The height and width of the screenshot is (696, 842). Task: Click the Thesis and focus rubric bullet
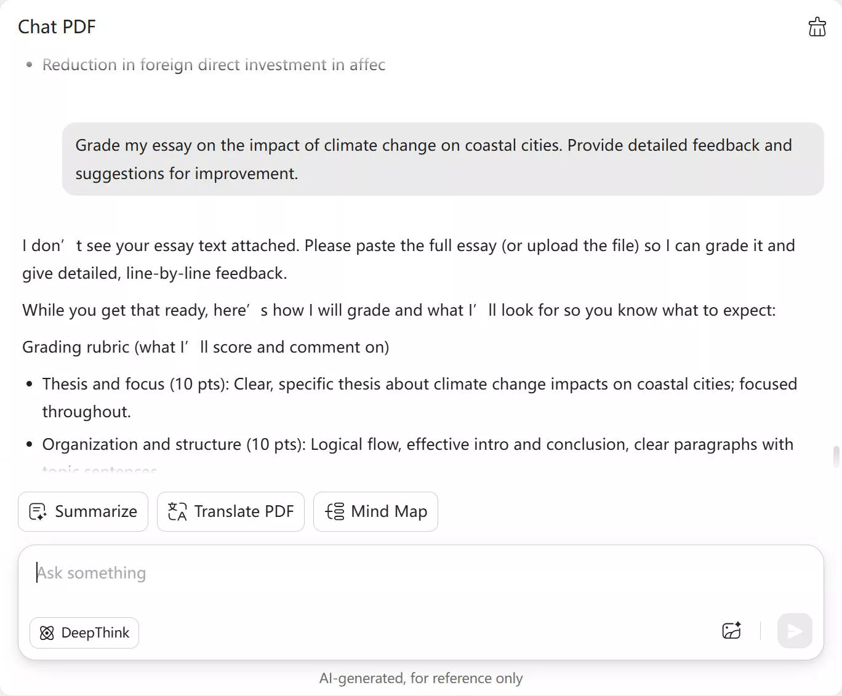click(419, 397)
